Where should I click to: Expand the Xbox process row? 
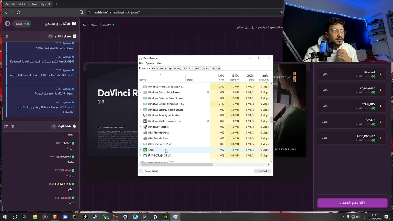[140, 150]
